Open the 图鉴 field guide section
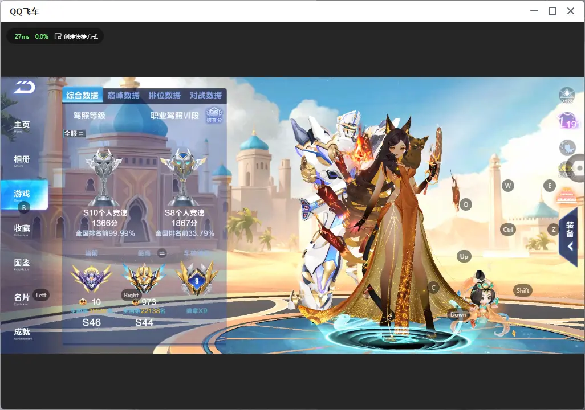 coord(22,264)
